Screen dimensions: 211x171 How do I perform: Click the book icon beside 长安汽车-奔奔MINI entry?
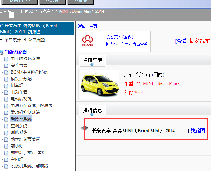[x=84, y=128]
